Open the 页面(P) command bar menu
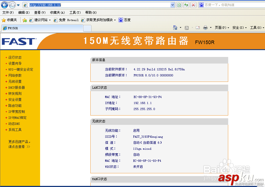 pos(222,28)
